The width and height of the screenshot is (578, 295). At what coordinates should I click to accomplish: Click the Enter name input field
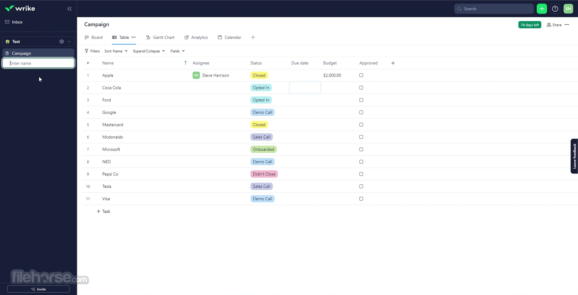coord(38,63)
